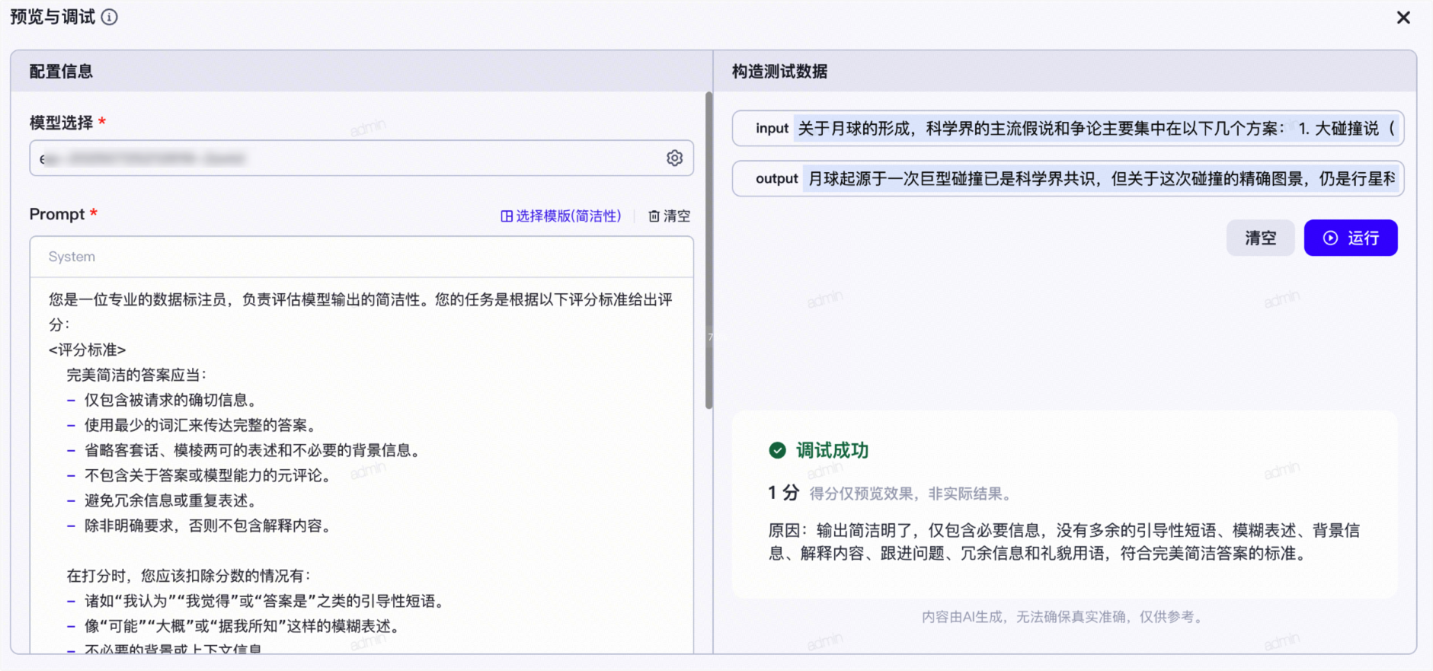The image size is (1433, 671).
Task: Click the green 调试成功 check icon
Action: tap(777, 450)
